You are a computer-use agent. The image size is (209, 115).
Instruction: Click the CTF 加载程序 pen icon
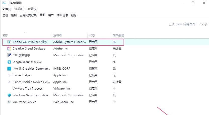[9, 55]
